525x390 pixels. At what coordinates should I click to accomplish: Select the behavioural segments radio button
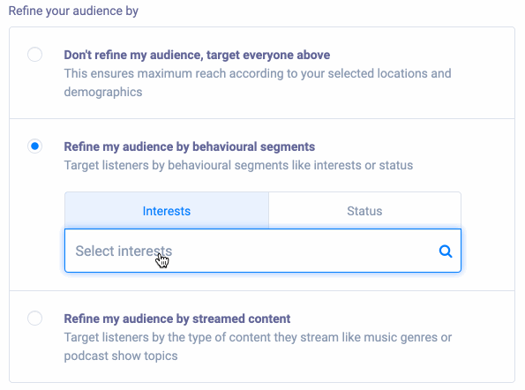tap(34, 146)
